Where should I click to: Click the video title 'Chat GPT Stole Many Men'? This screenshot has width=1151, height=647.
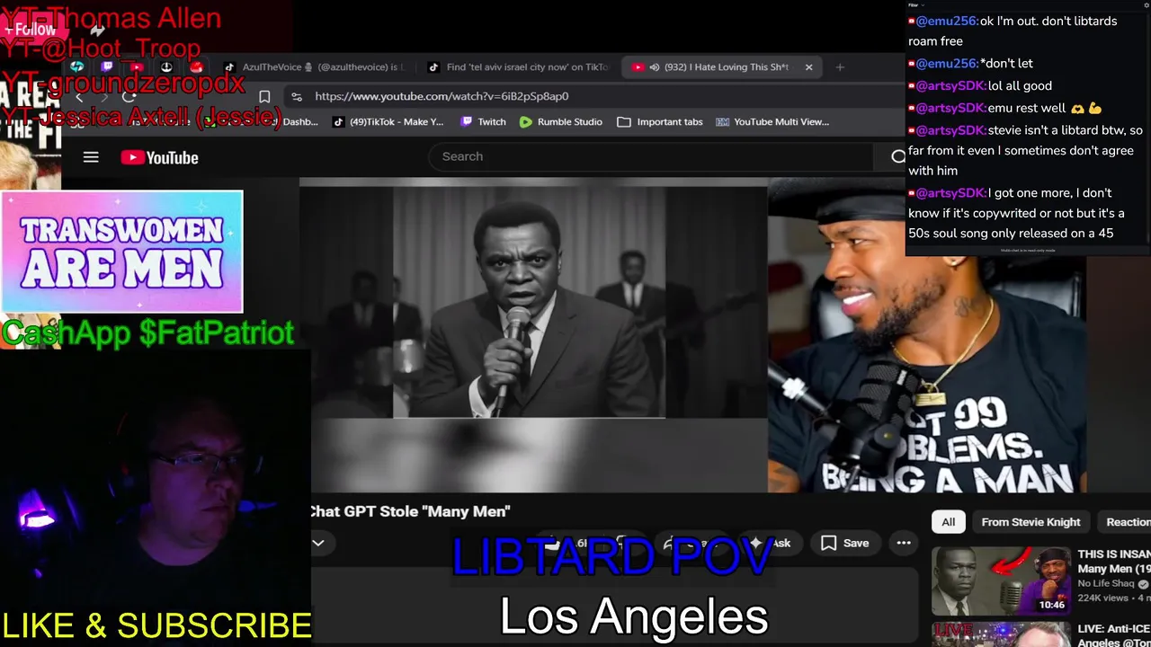409,511
